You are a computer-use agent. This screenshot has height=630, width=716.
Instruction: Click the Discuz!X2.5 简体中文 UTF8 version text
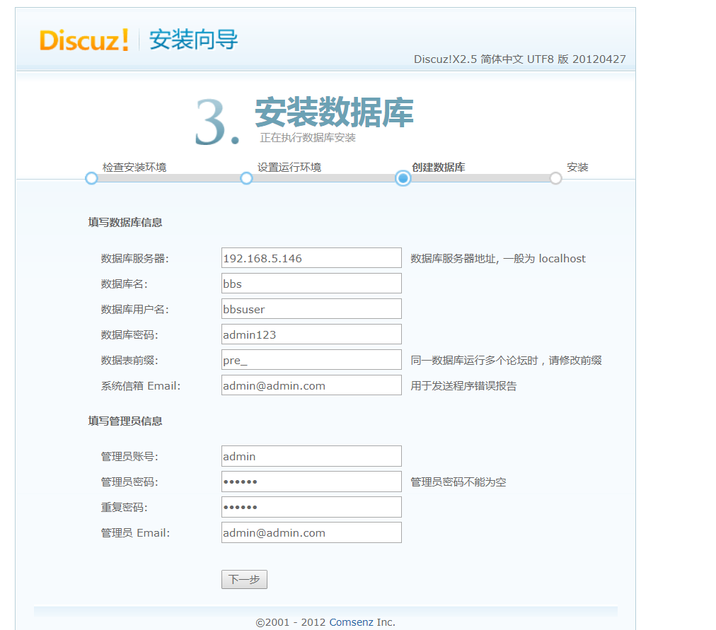coord(519,59)
